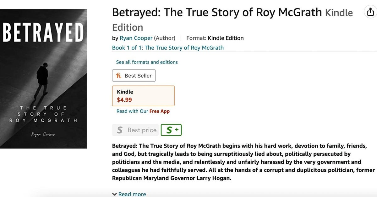377x197 pixels.
Task: Open the green S+ extension badge
Action: (171, 130)
